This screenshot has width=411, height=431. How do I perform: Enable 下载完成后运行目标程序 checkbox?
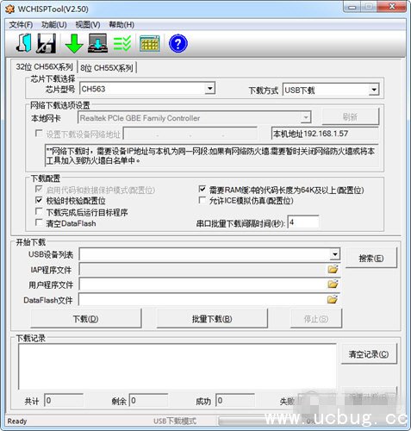tap(39, 211)
